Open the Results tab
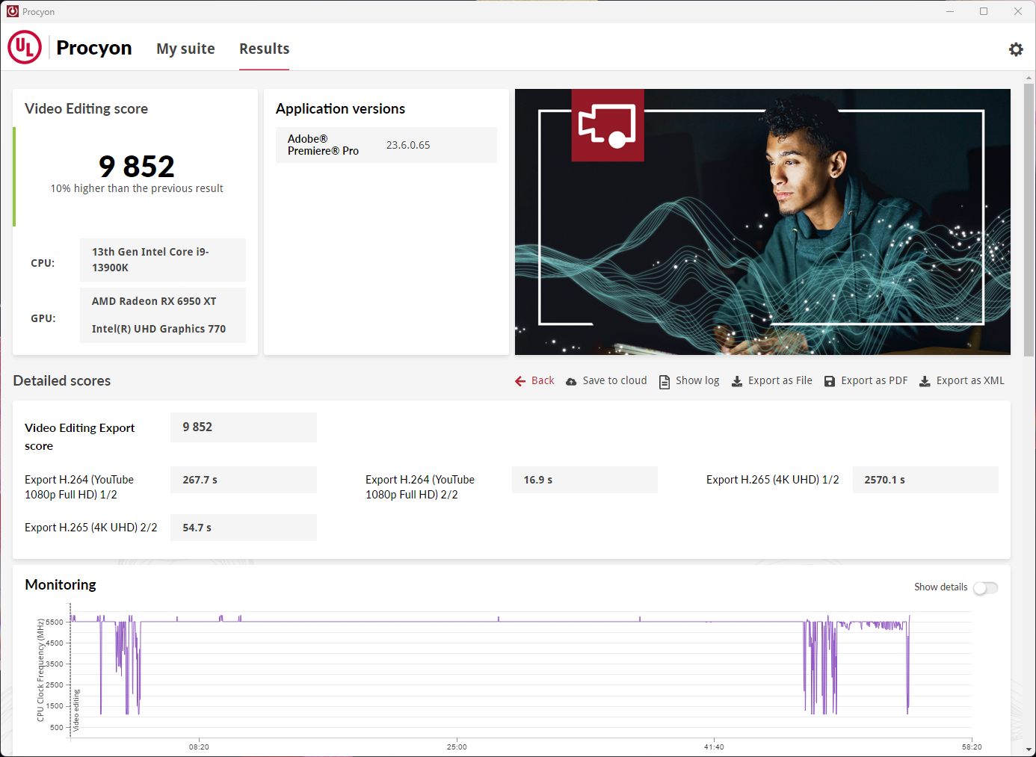Viewport: 1036px width, 757px height. point(264,49)
